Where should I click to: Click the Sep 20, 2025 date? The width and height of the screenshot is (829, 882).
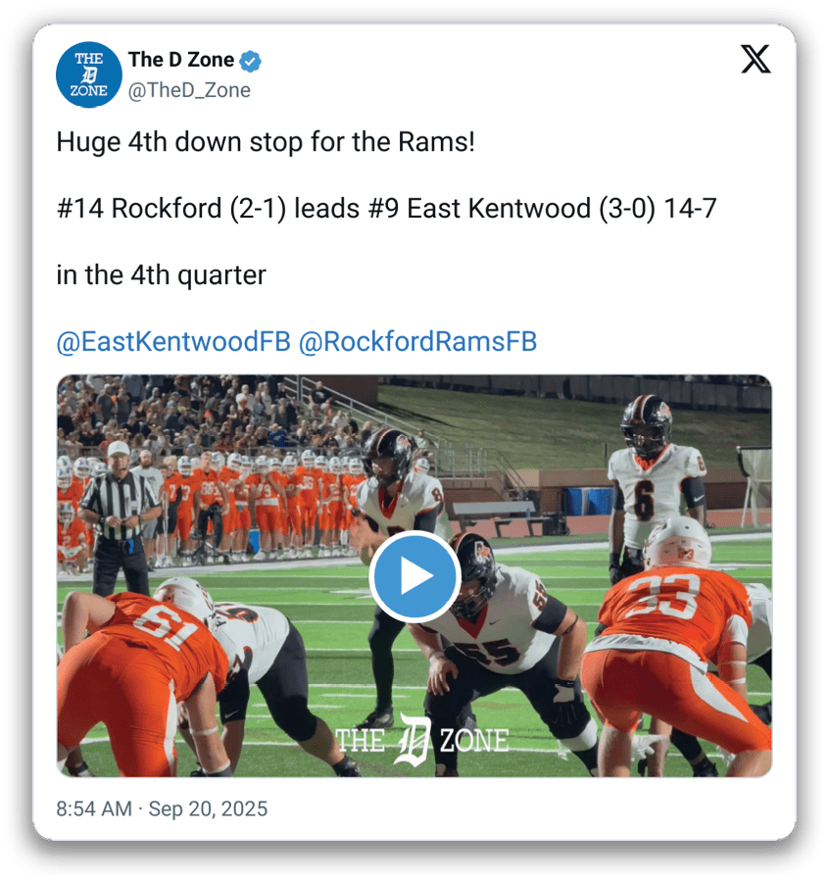pyautogui.click(x=208, y=808)
